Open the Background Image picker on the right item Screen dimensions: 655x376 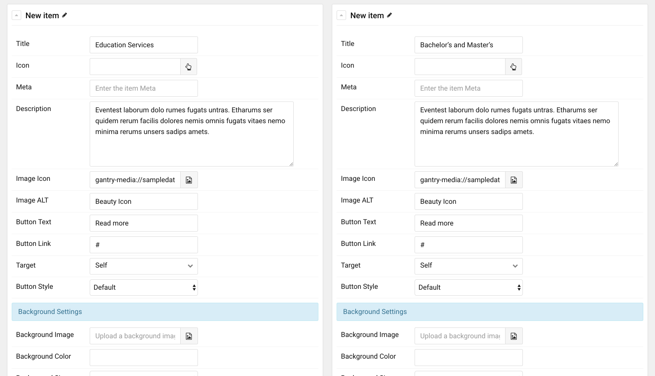click(x=514, y=336)
